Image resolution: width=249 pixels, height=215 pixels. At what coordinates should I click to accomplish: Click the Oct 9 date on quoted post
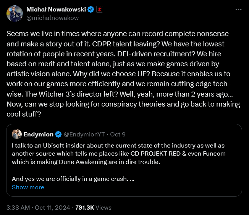[x=118, y=134]
